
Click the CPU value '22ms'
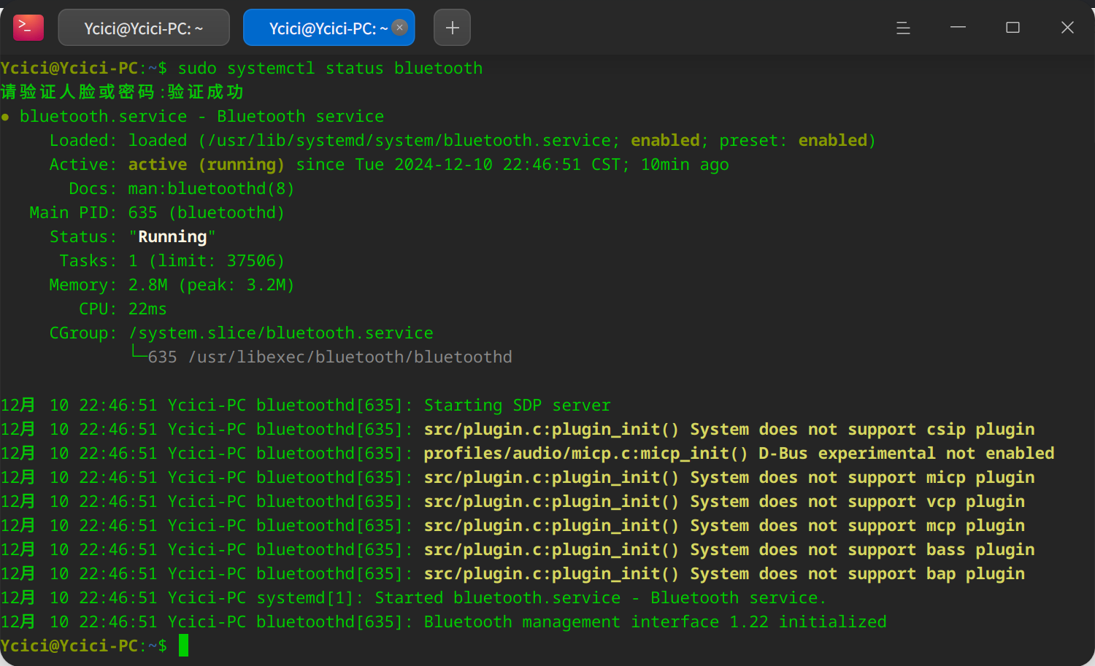(x=147, y=309)
